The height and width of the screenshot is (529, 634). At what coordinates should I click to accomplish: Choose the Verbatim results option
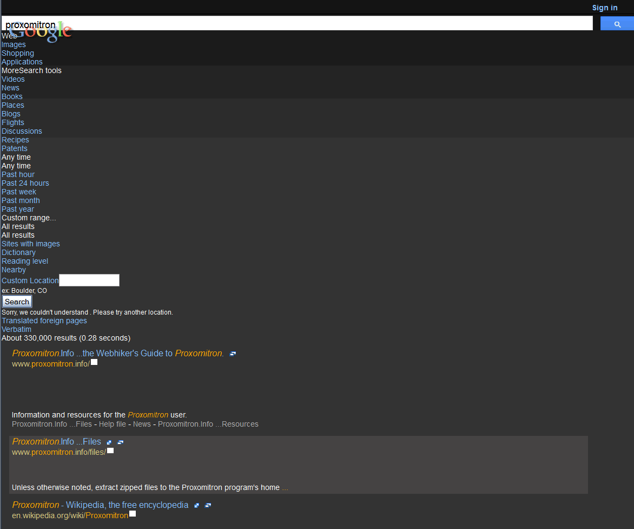(16, 329)
